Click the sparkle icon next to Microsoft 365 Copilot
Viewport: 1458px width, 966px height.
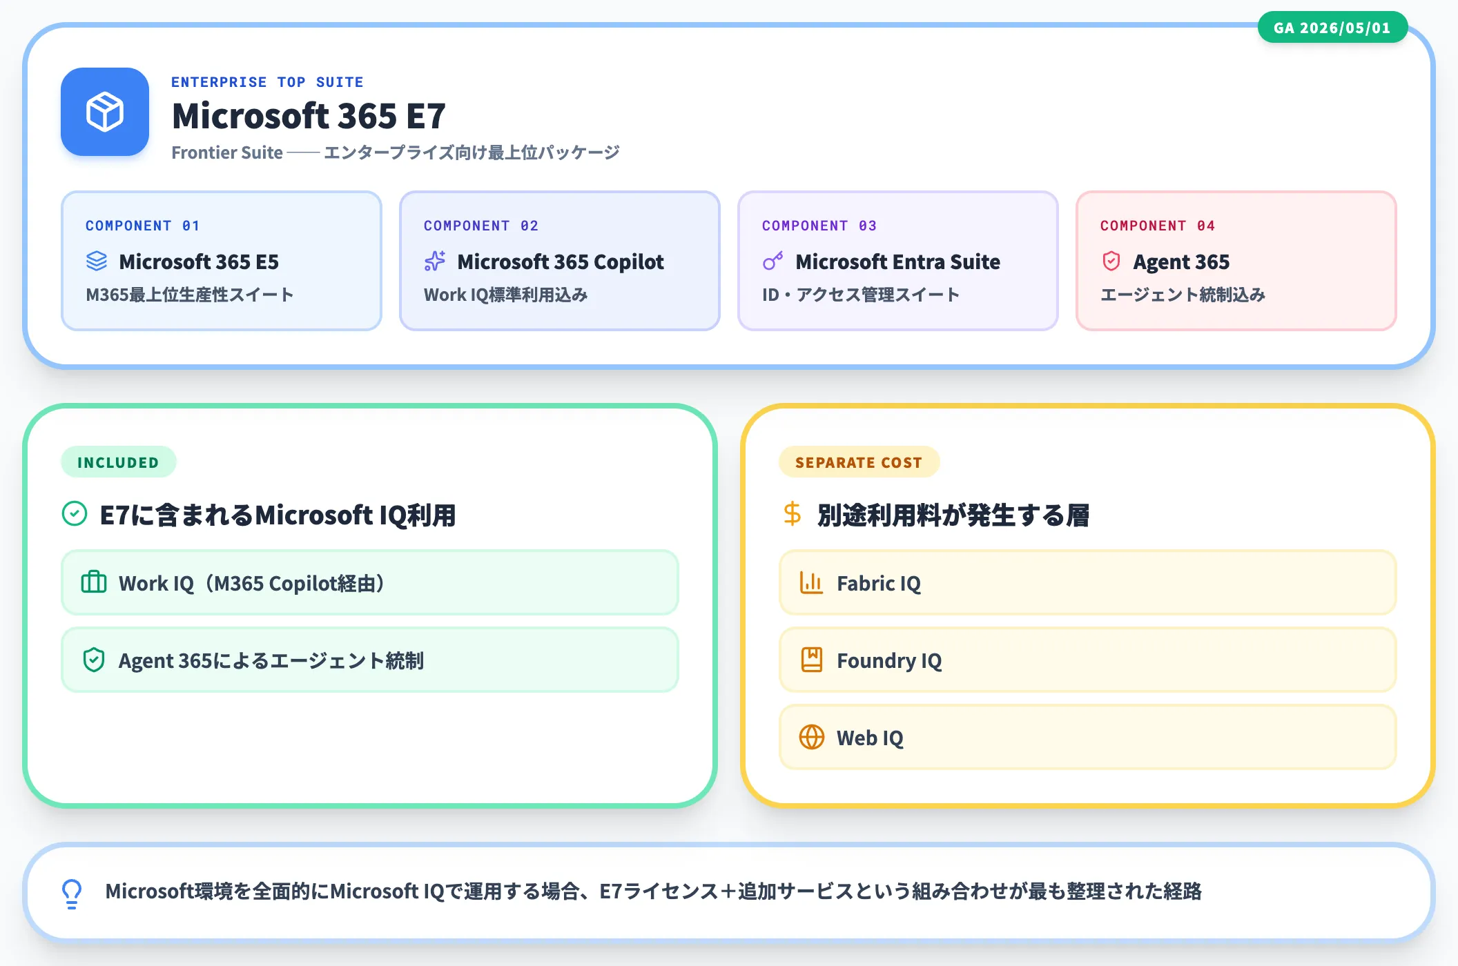pyautogui.click(x=435, y=262)
